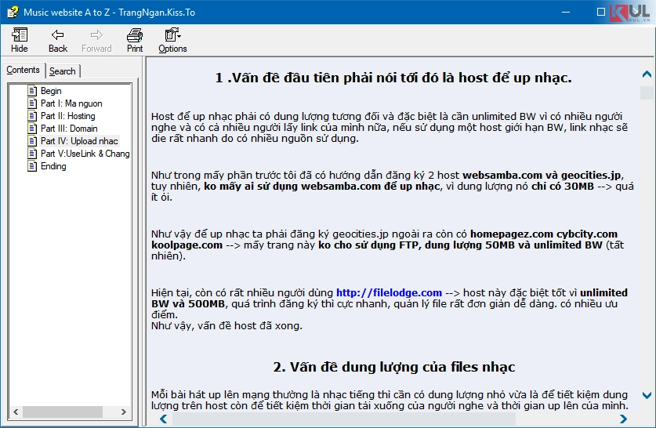Viewport: 656px width, 428px height.
Task: Open topic Part III: Domain
Action: (69, 129)
